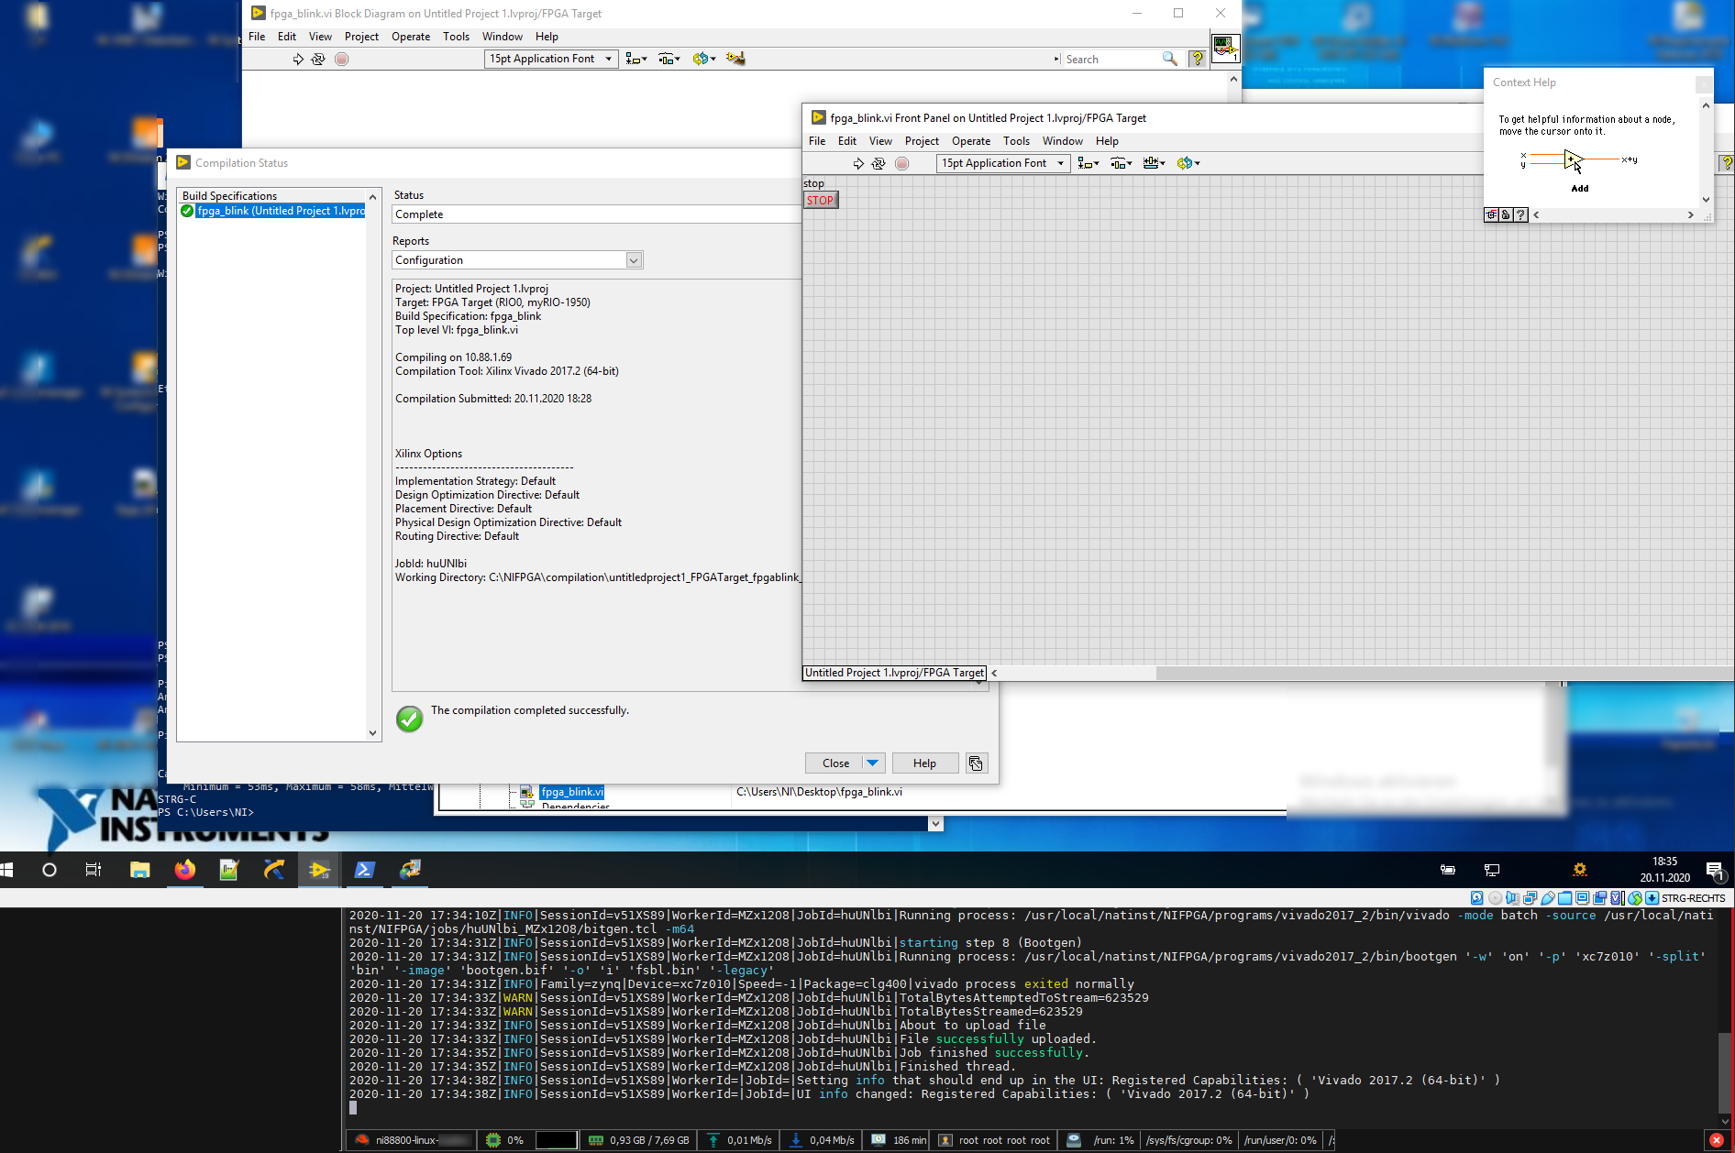Select fpga_blink.vi in project tree
The height and width of the screenshot is (1153, 1735).
572,792
